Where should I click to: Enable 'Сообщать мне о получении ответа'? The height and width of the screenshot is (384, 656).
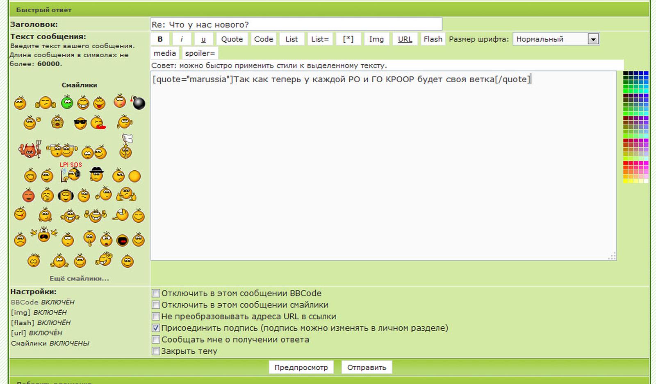coord(156,339)
